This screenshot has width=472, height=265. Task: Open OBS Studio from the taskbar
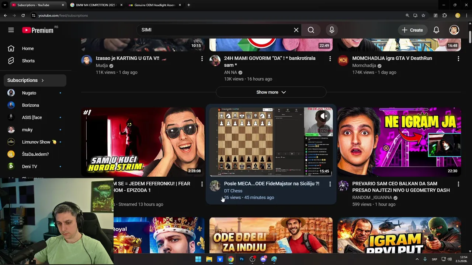tap(252, 259)
